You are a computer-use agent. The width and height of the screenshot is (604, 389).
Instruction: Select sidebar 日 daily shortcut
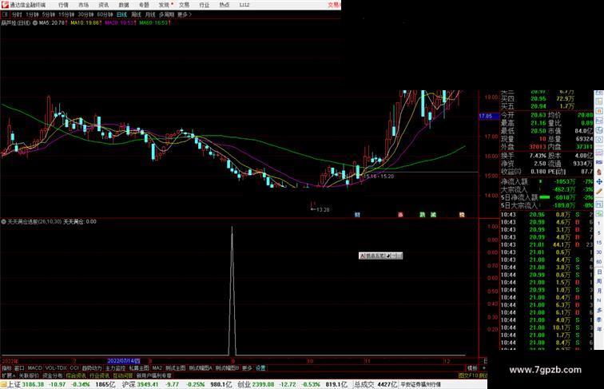click(x=599, y=272)
